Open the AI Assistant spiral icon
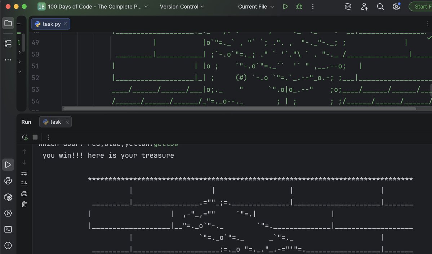Image resolution: width=432 pixels, height=254 pixels. [348, 6]
